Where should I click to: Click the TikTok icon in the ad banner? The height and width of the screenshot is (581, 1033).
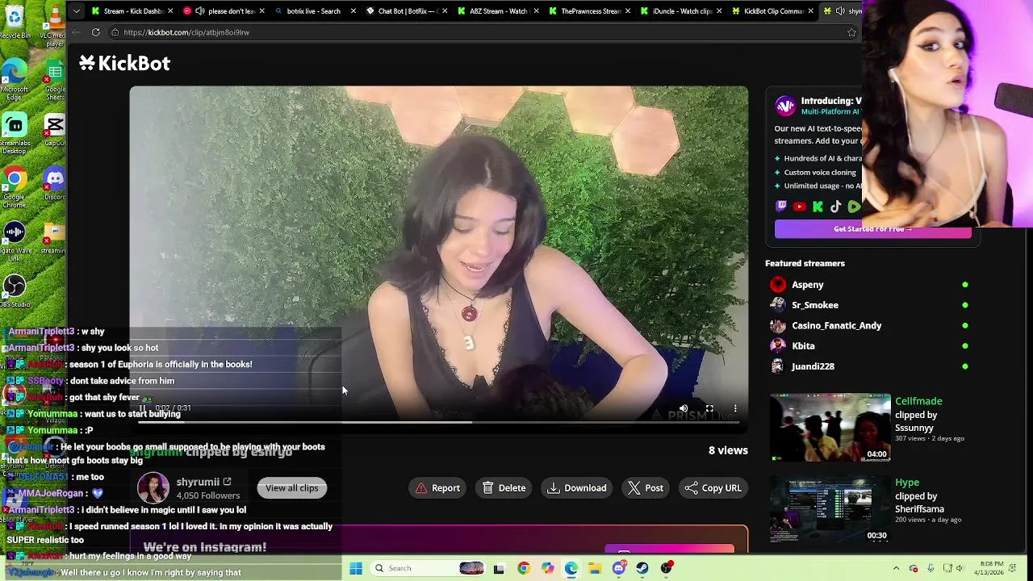click(x=836, y=207)
